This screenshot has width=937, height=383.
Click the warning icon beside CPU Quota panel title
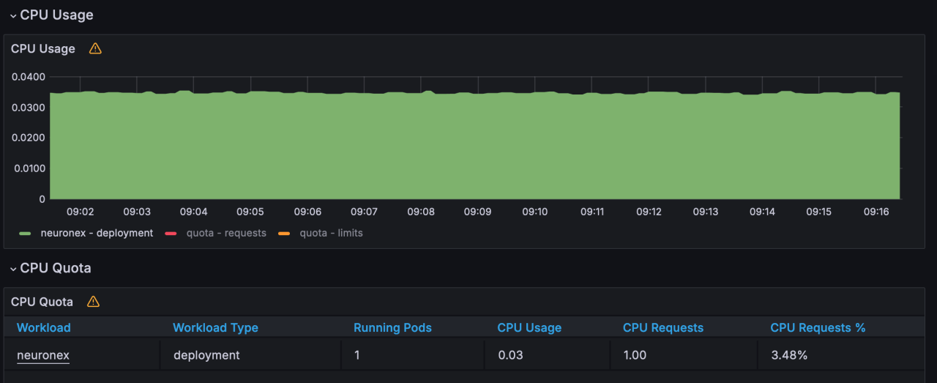(x=93, y=302)
